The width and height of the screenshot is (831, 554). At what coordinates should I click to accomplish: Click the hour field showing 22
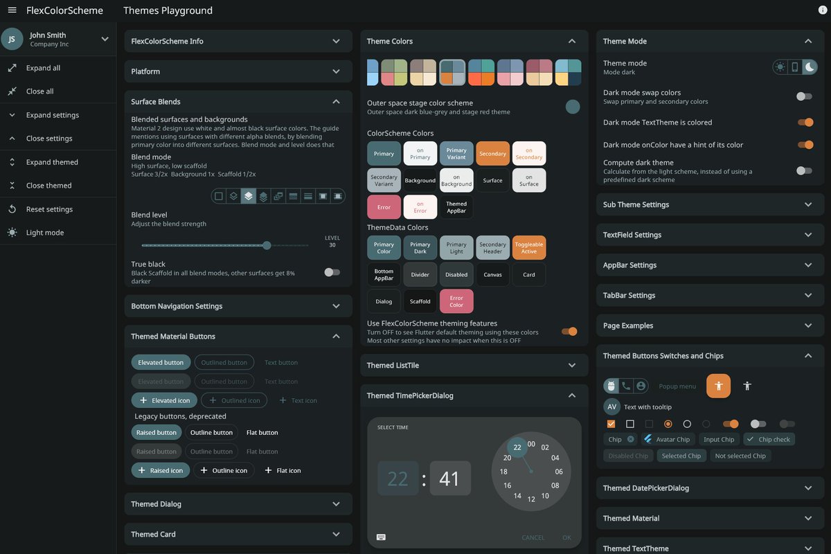coord(397,479)
